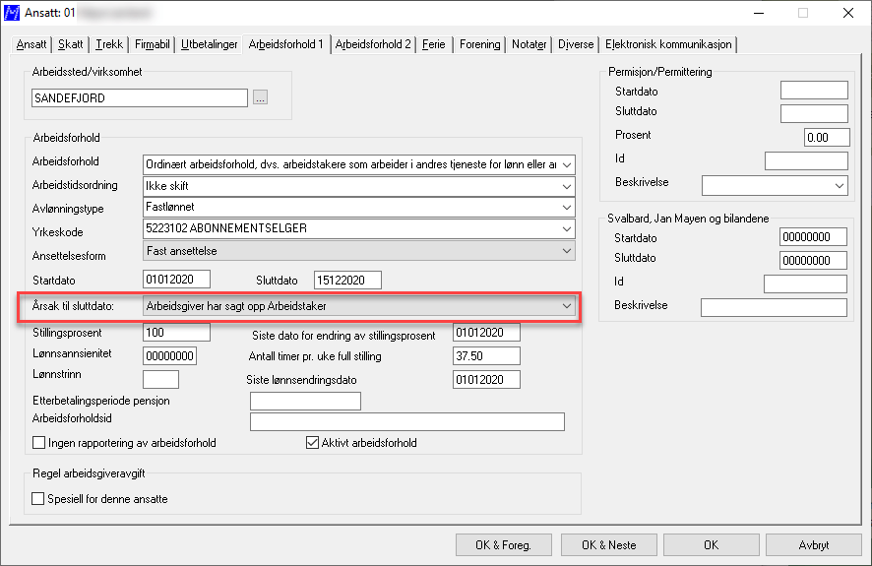Click the application icon in title bar
The height and width of the screenshot is (566, 872).
click(x=12, y=12)
